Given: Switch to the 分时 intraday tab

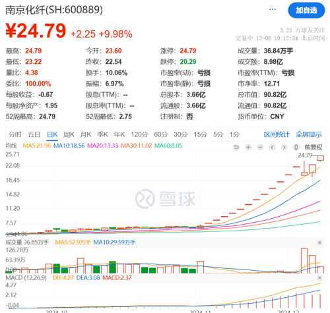Looking at the screenshot, I should coord(15,134).
